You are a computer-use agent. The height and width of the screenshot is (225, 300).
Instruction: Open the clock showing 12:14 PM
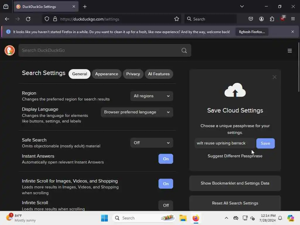coord(267,218)
